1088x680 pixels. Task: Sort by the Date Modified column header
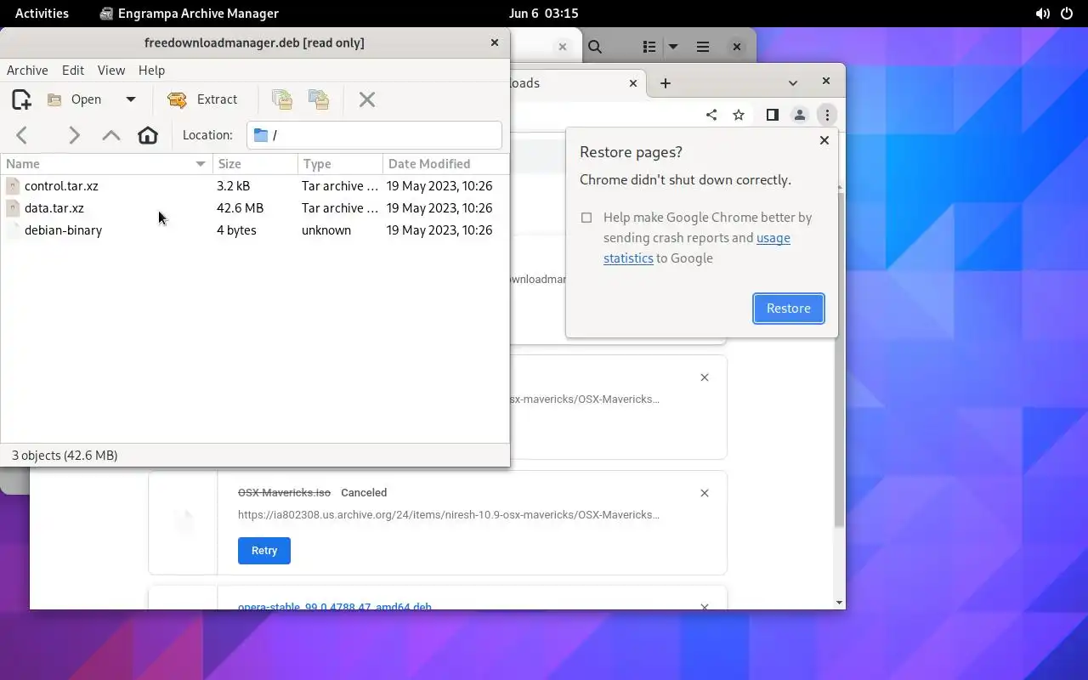[x=445, y=164]
